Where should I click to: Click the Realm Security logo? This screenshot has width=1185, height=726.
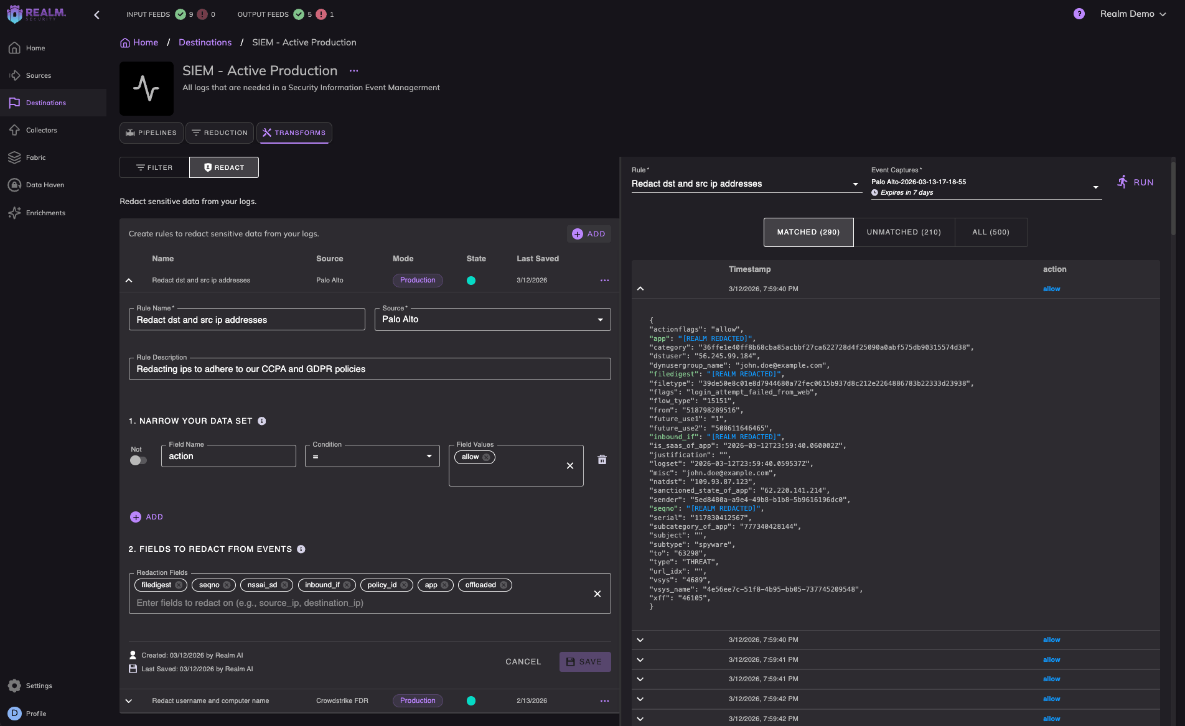(x=34, y=13)
